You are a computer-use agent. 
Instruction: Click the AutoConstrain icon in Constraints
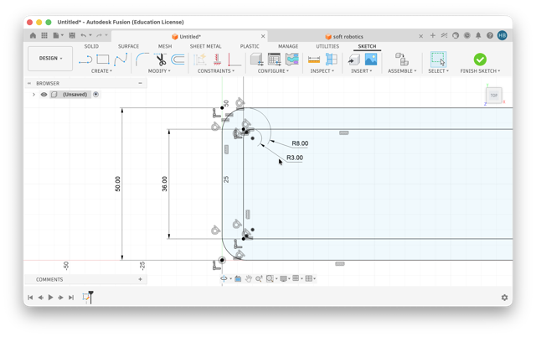199,60
